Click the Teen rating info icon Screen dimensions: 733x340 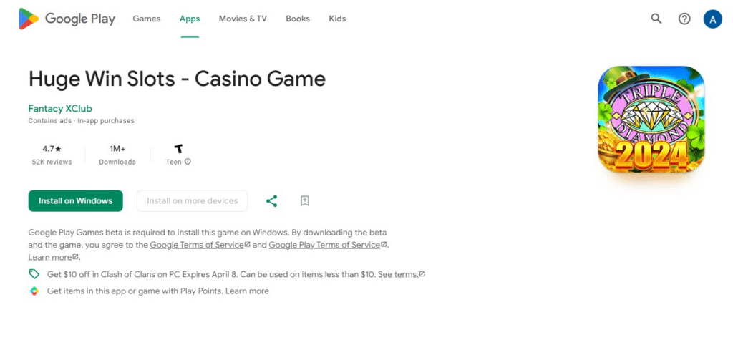click(188, 162)
